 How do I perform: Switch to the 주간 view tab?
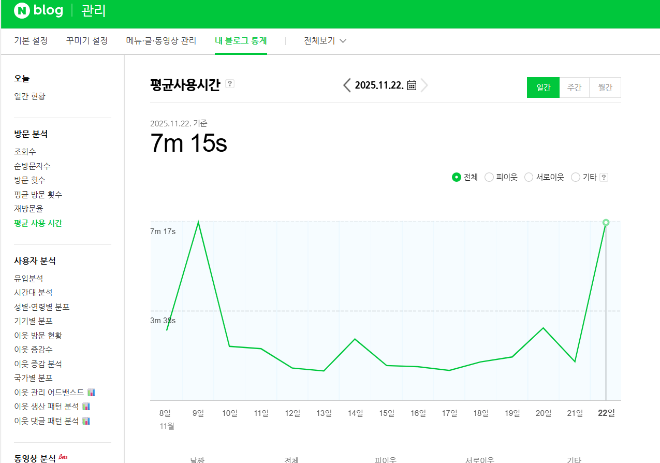[x=574, y=88]
